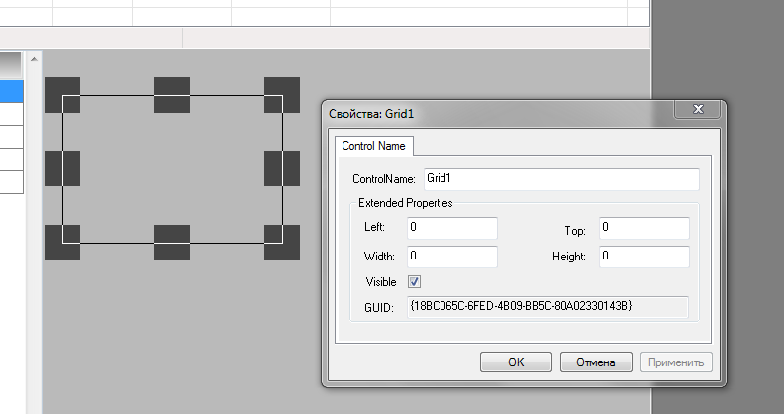This screenshot has height=414, width=784.
Task: Click the middle-left resize handle of the grid
Action: point(62,168)
